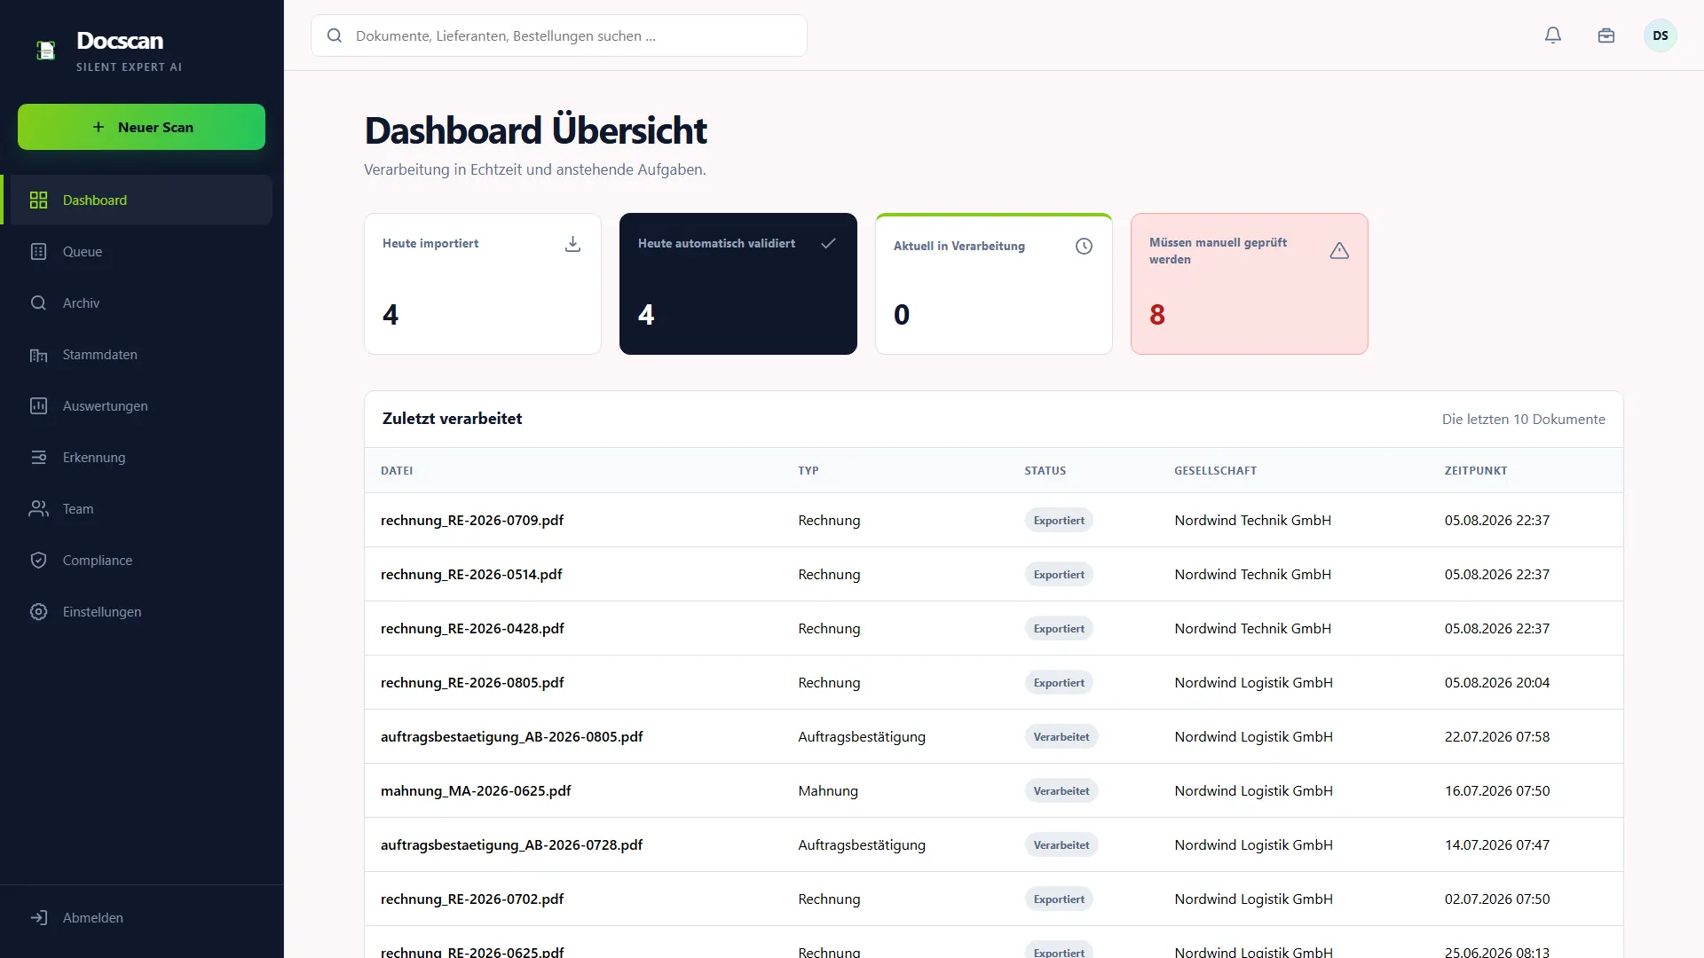
Task: Click the timestamp 22.07.2026 07:58
Action: coord(1497,737)
